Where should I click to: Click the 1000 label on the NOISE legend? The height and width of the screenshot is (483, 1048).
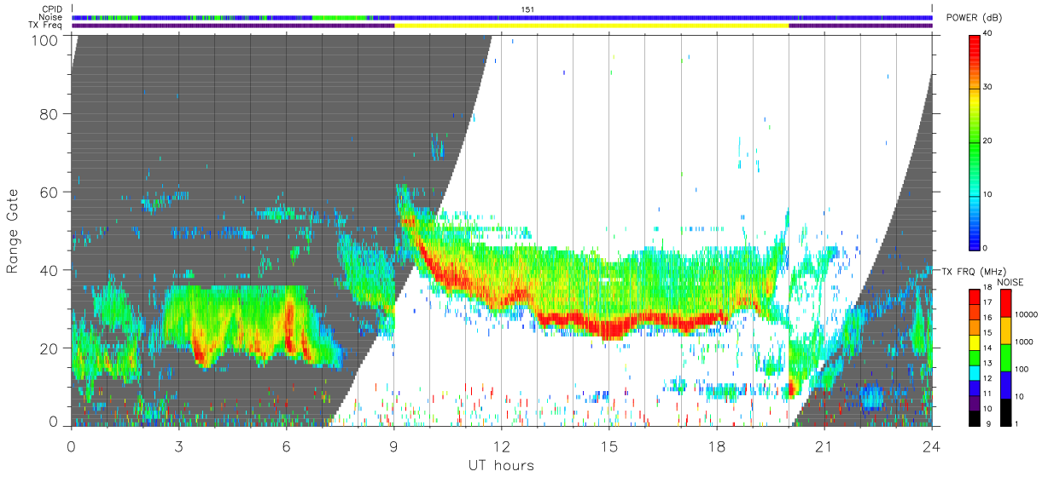tap(1022, 342)
